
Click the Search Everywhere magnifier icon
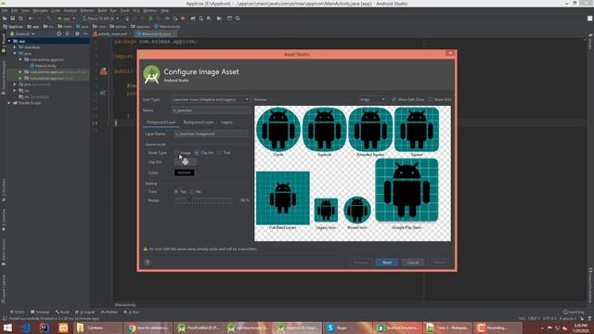[238, 19]
